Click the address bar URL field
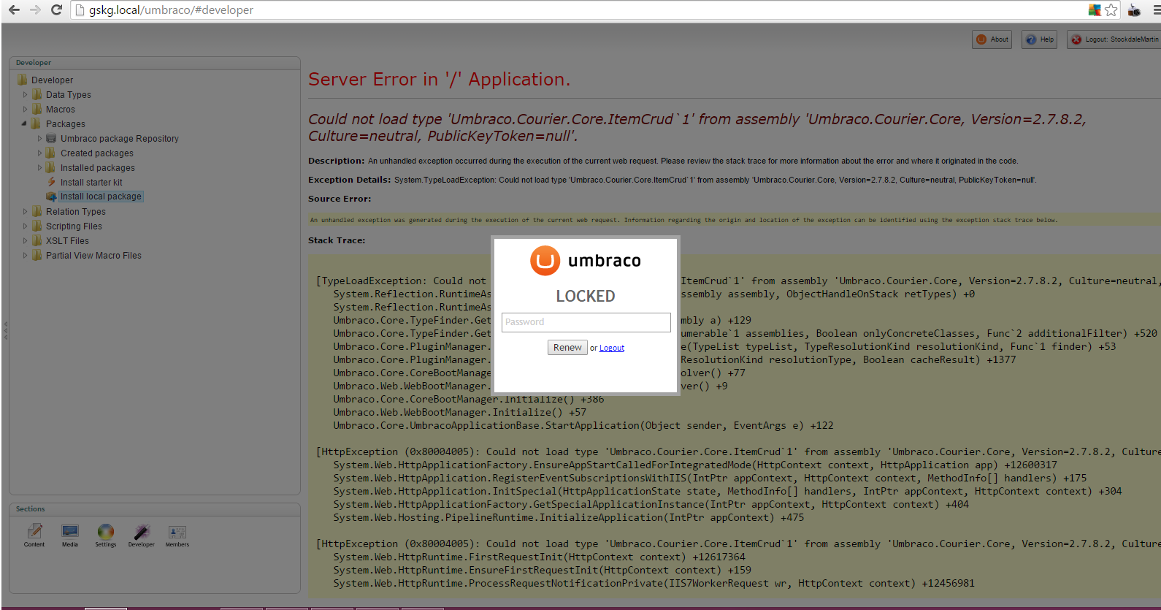The width and height of the screenshot is (1161, 610). [577, 10]
